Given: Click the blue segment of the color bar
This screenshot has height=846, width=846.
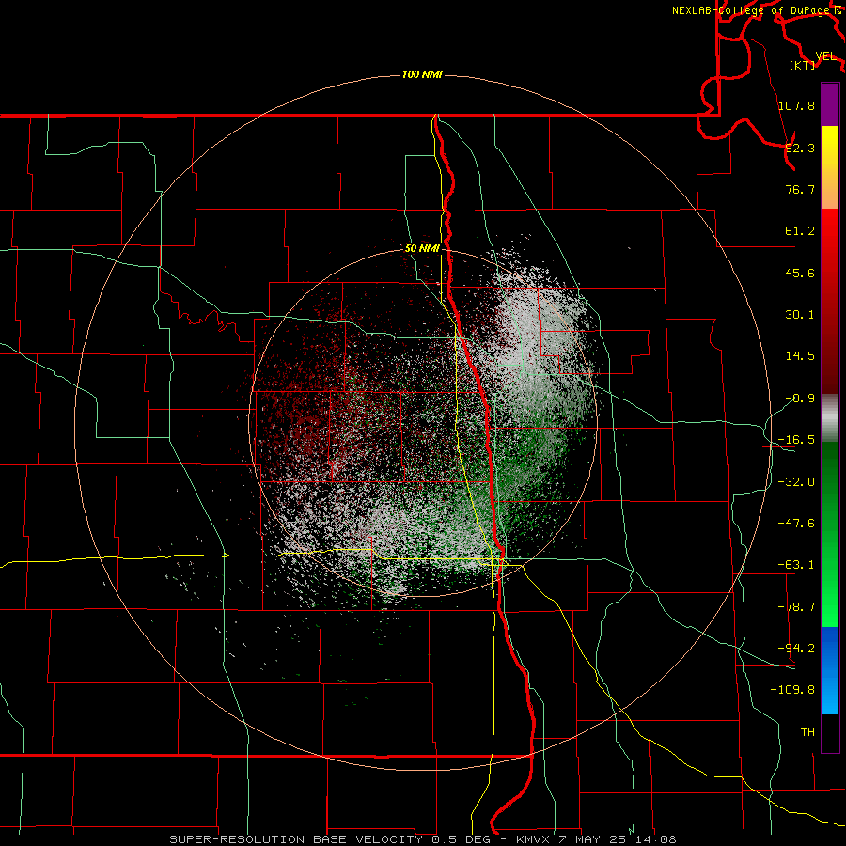Looking at the screenshot, I should click(830, 670).
